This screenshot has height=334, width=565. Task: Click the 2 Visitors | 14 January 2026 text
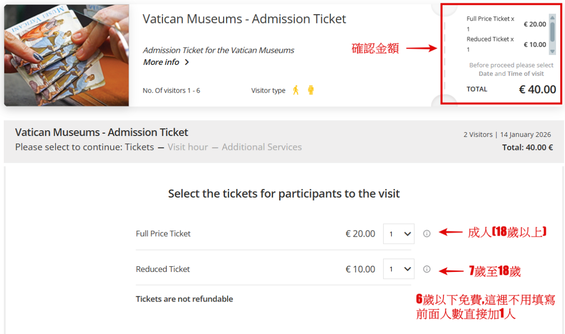pos(508,135)
